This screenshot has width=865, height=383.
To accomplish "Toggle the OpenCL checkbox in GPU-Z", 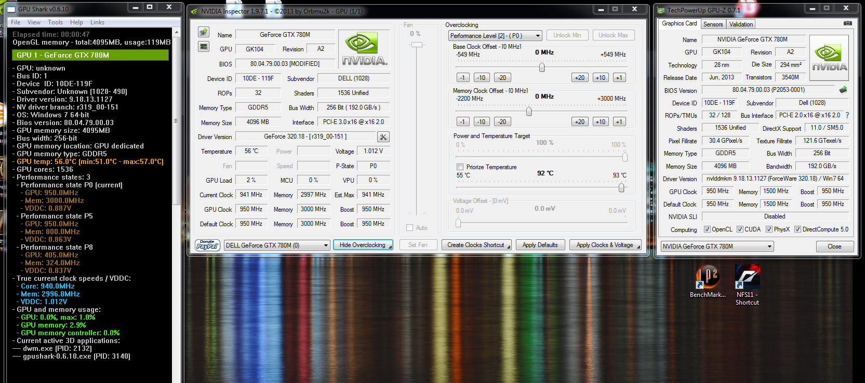I will coord(707,229).
